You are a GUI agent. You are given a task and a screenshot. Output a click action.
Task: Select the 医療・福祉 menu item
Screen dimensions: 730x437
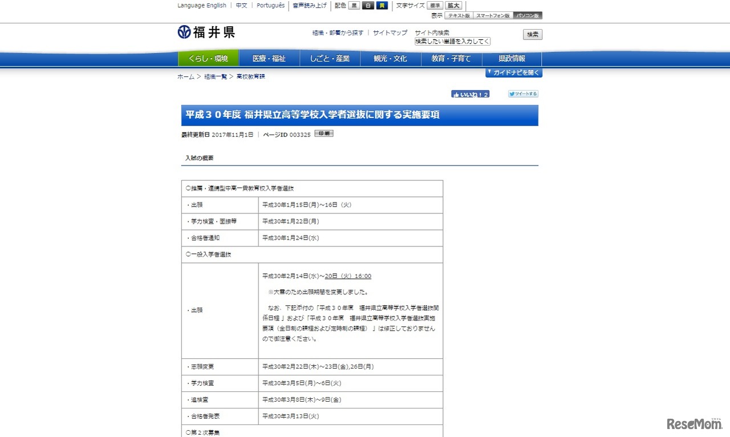coord(269,58)
